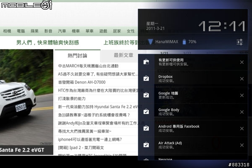This screenshot has width=252, height=168.
Task: Open the 上班族終於等到 ad link
Action: (121, 42)
